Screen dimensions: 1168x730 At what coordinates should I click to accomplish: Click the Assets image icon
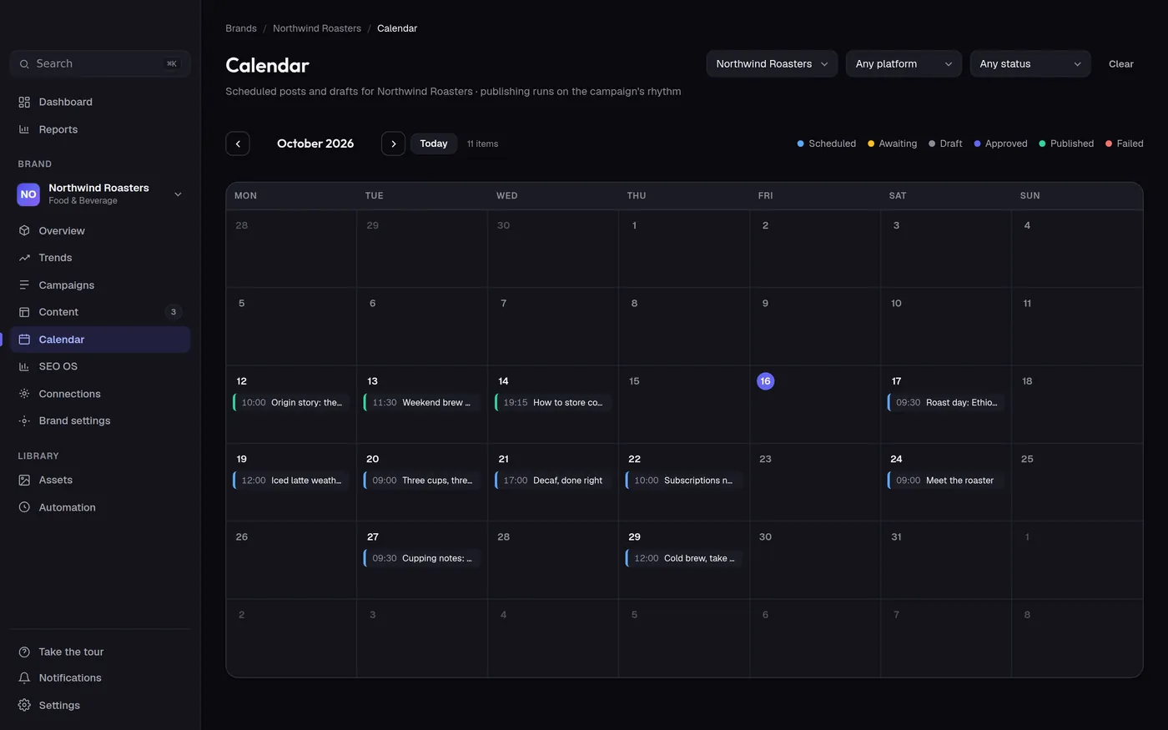[24, 480]
